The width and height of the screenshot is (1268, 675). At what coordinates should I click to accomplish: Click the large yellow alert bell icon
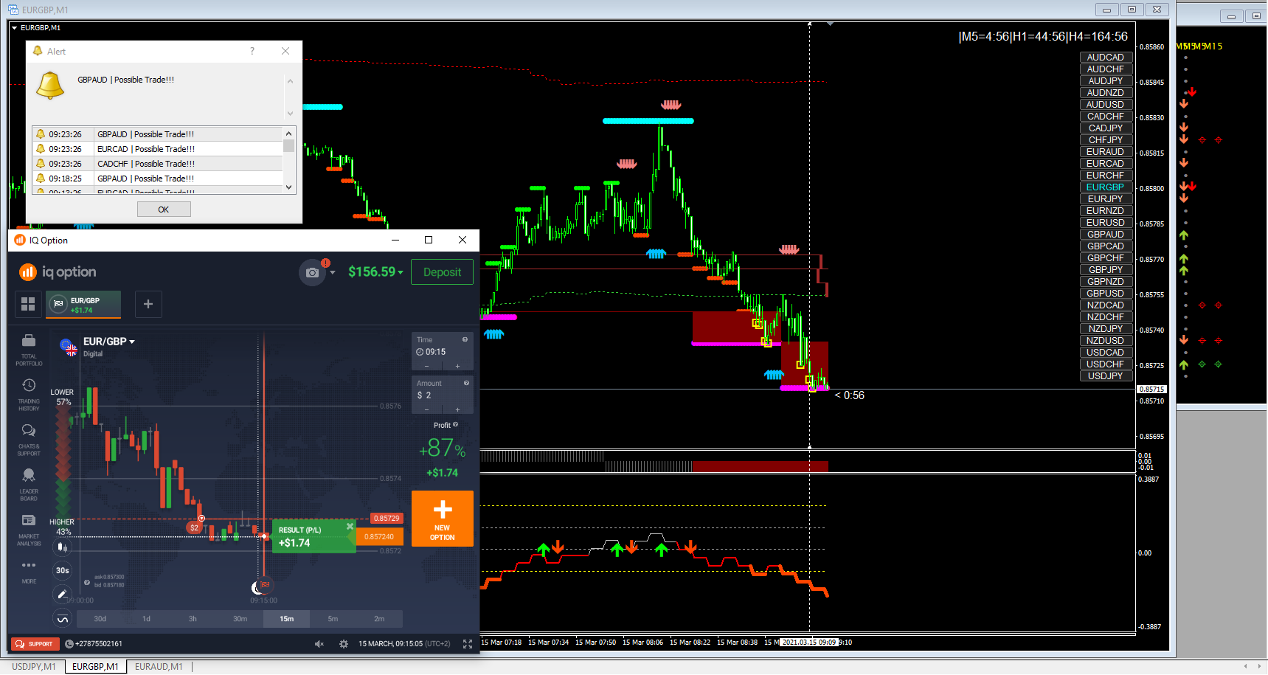click(x=50, y=86)
